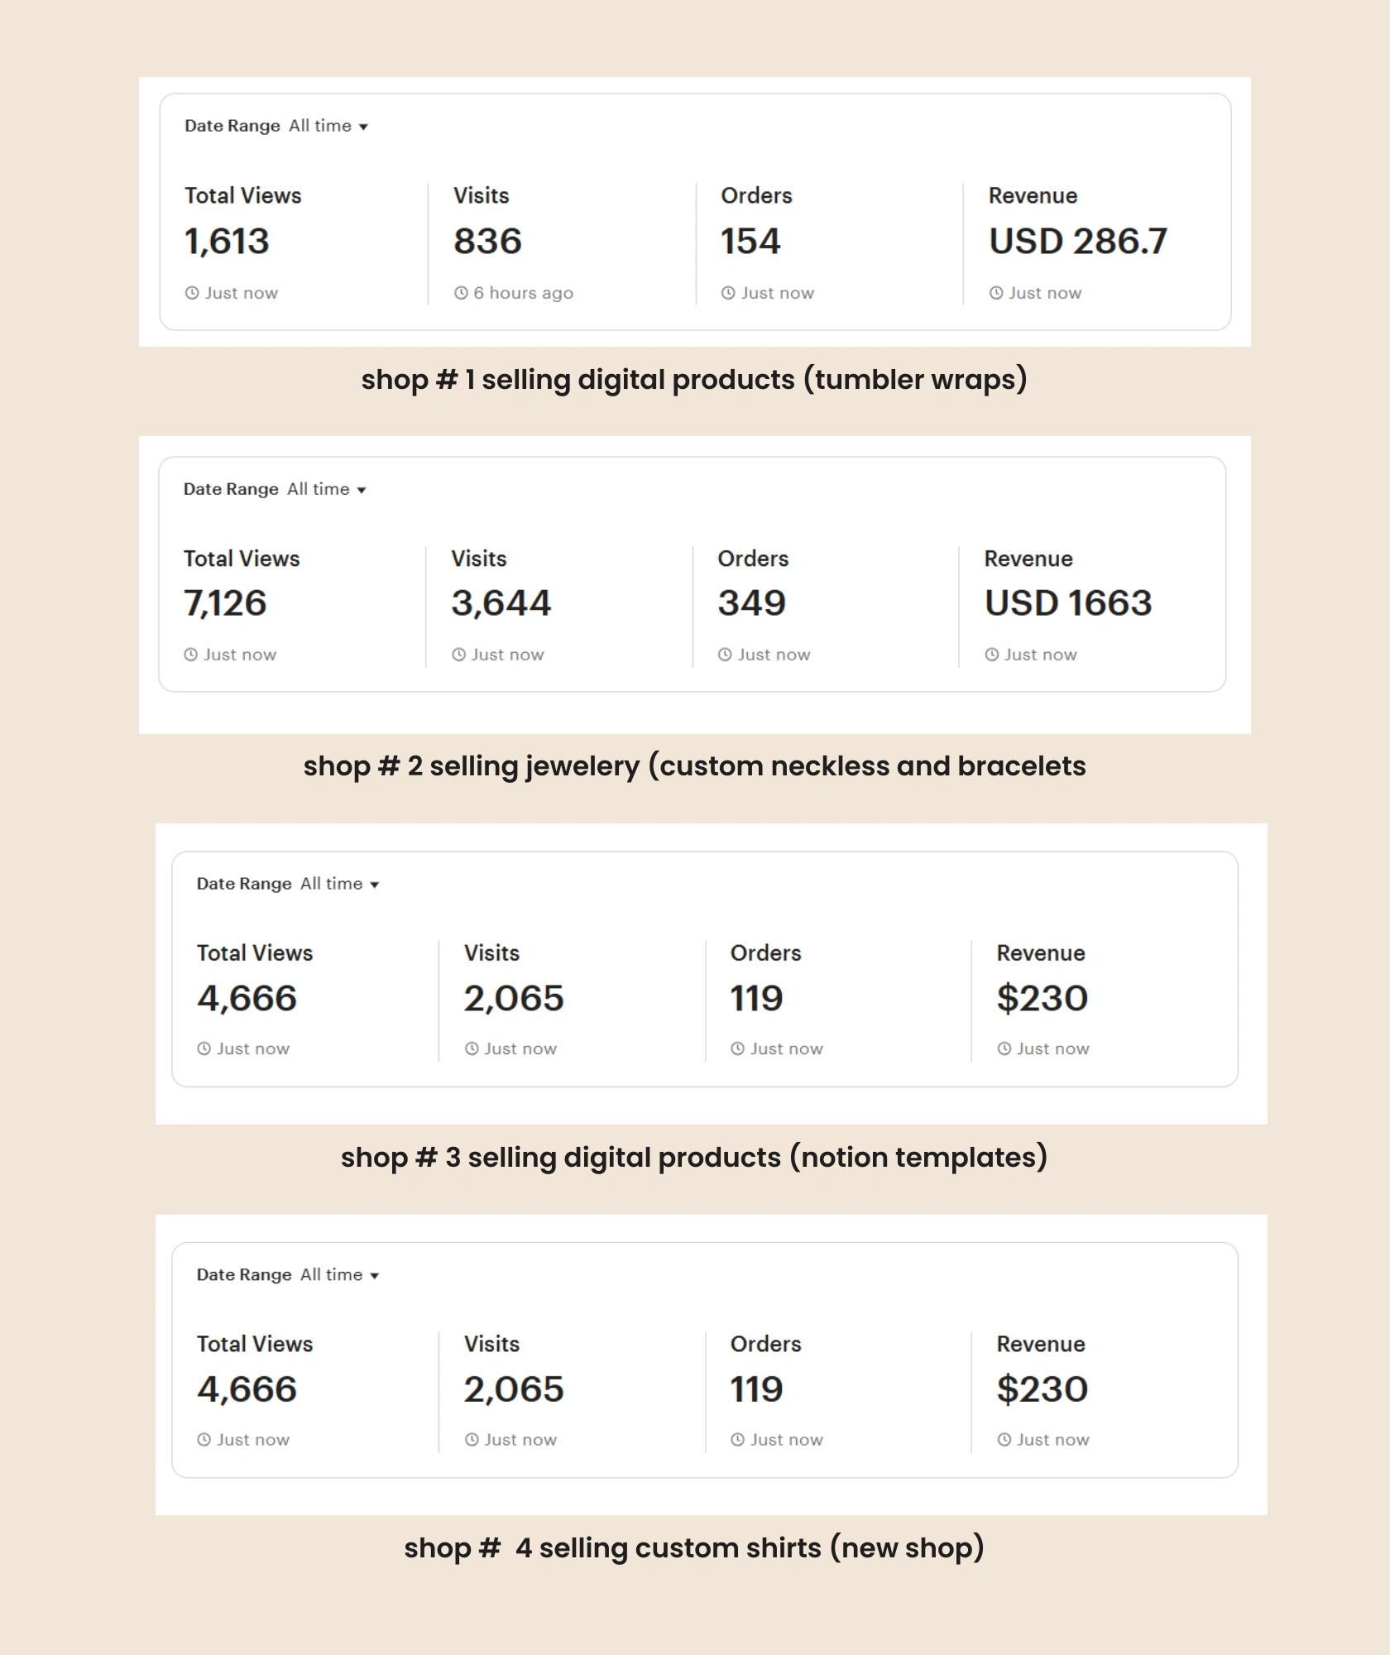Open Date Range dropdown in tumbler wraps shop
The width and height of the screenshot is (1390, 1655).
coord(328,126)
